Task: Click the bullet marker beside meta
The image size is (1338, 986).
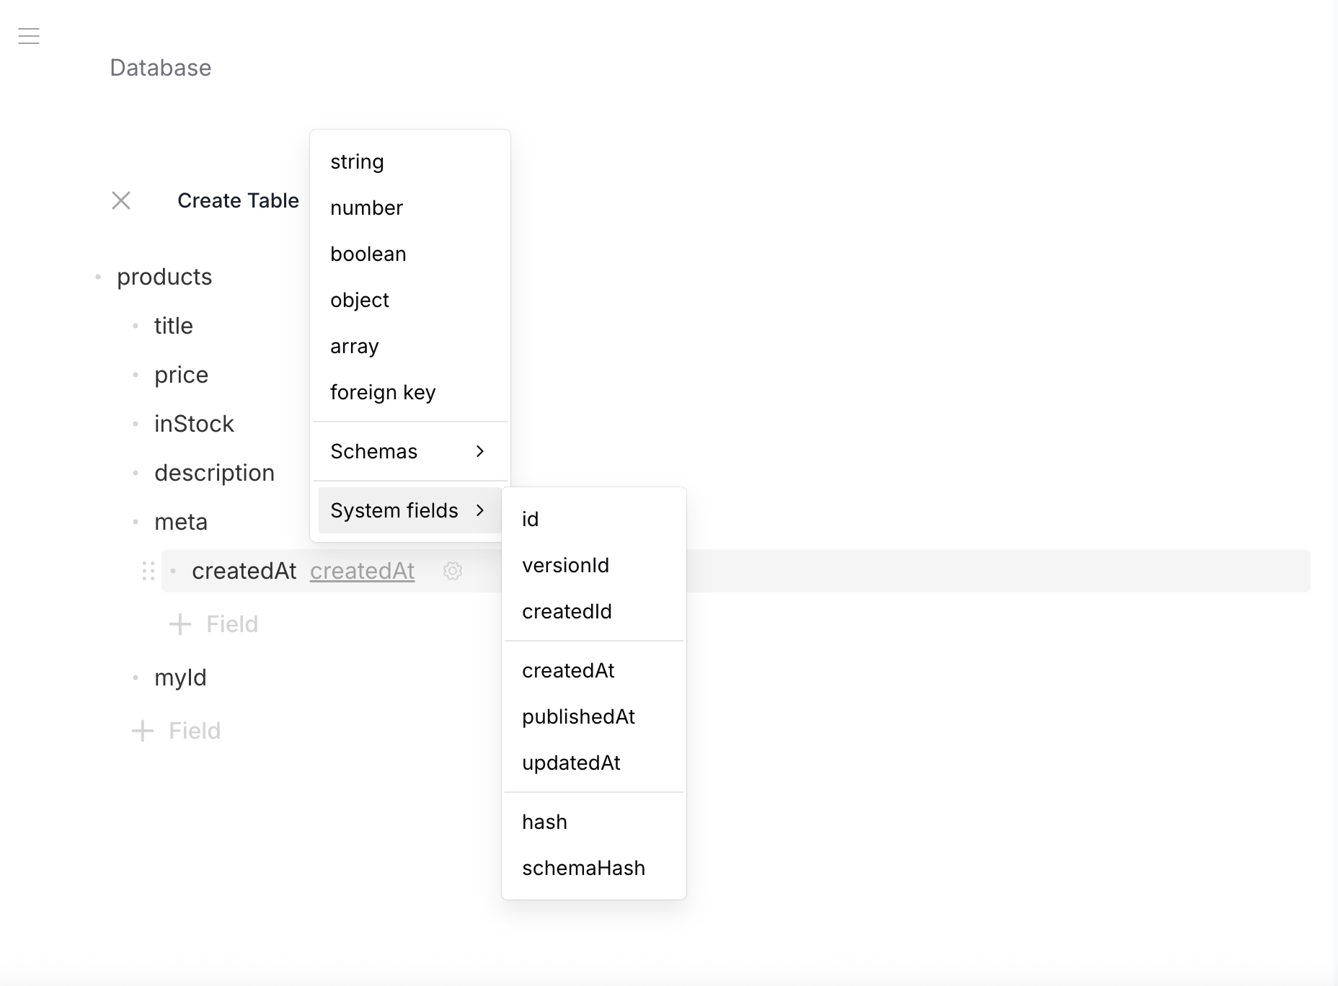Action: pyautogui.click(x=137, y=522)
